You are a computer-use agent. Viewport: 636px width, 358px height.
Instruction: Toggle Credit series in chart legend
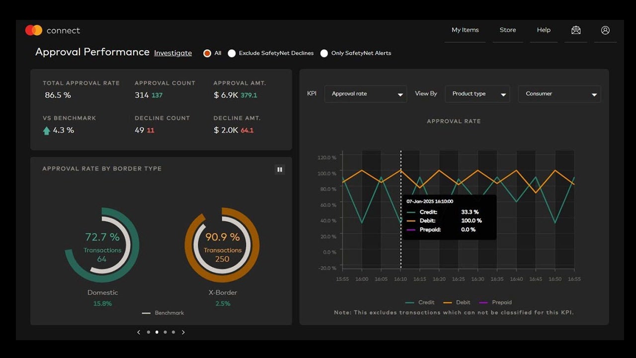(x=420, y=302)
